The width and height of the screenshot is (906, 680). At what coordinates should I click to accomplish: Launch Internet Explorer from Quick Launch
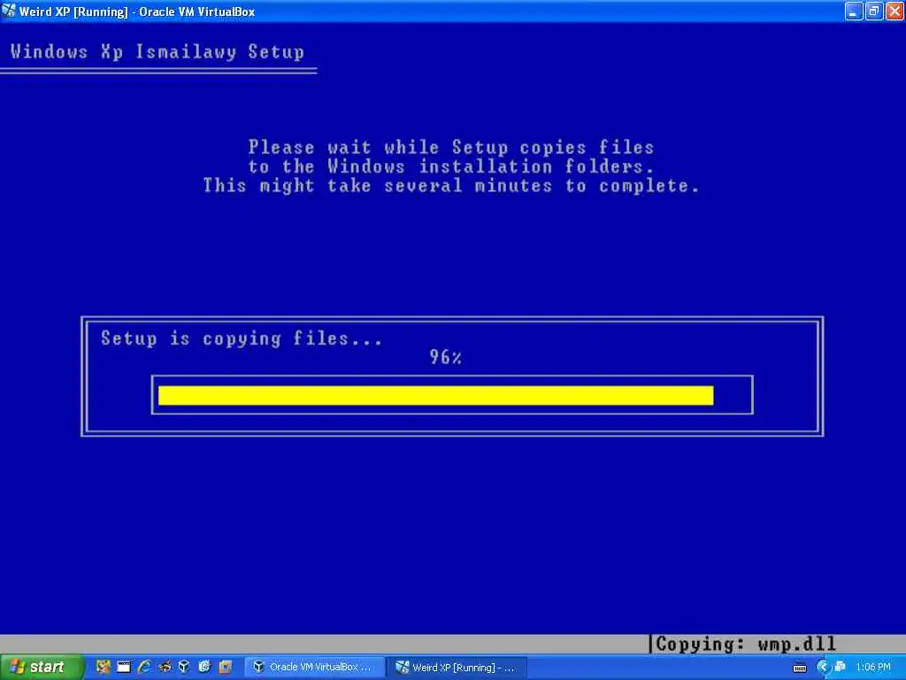click(x=144, y=667)
